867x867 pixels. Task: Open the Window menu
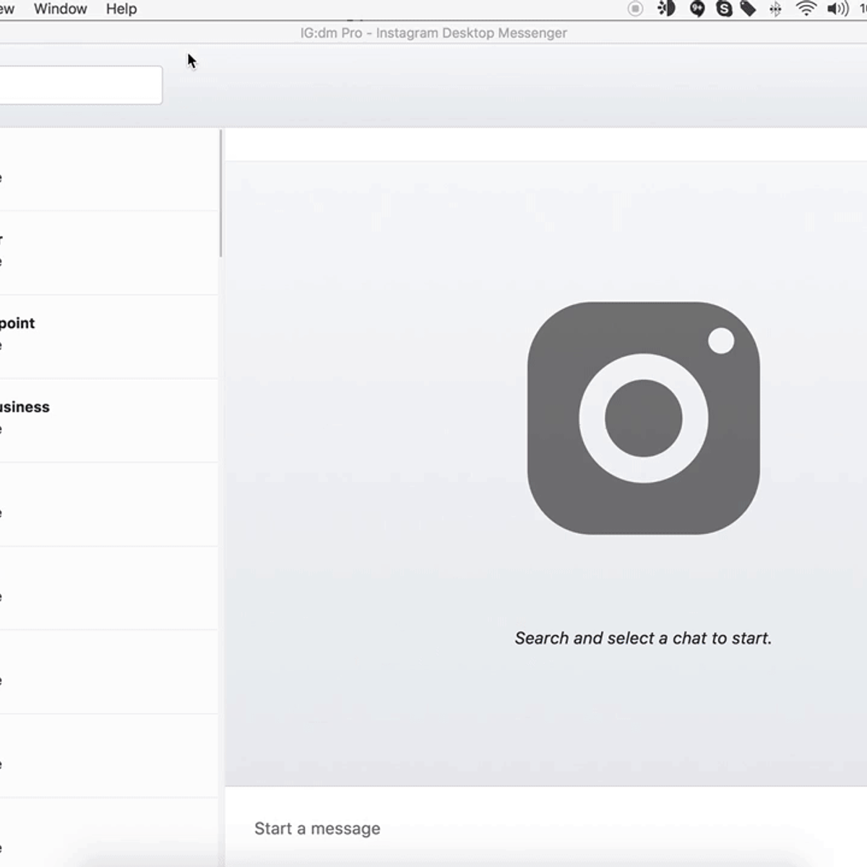pos(60,9)
